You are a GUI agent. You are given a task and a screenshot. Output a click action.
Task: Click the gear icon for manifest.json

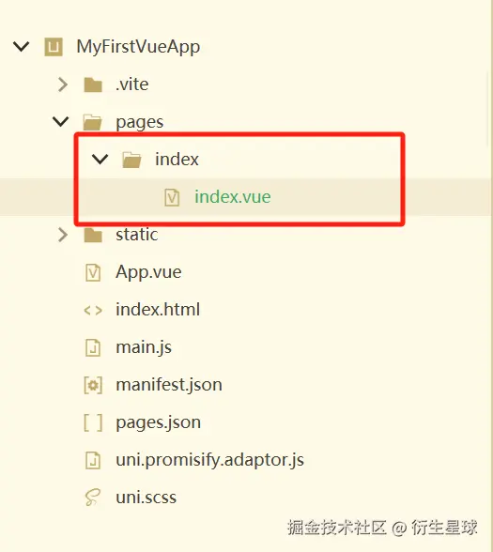(93, 385)
